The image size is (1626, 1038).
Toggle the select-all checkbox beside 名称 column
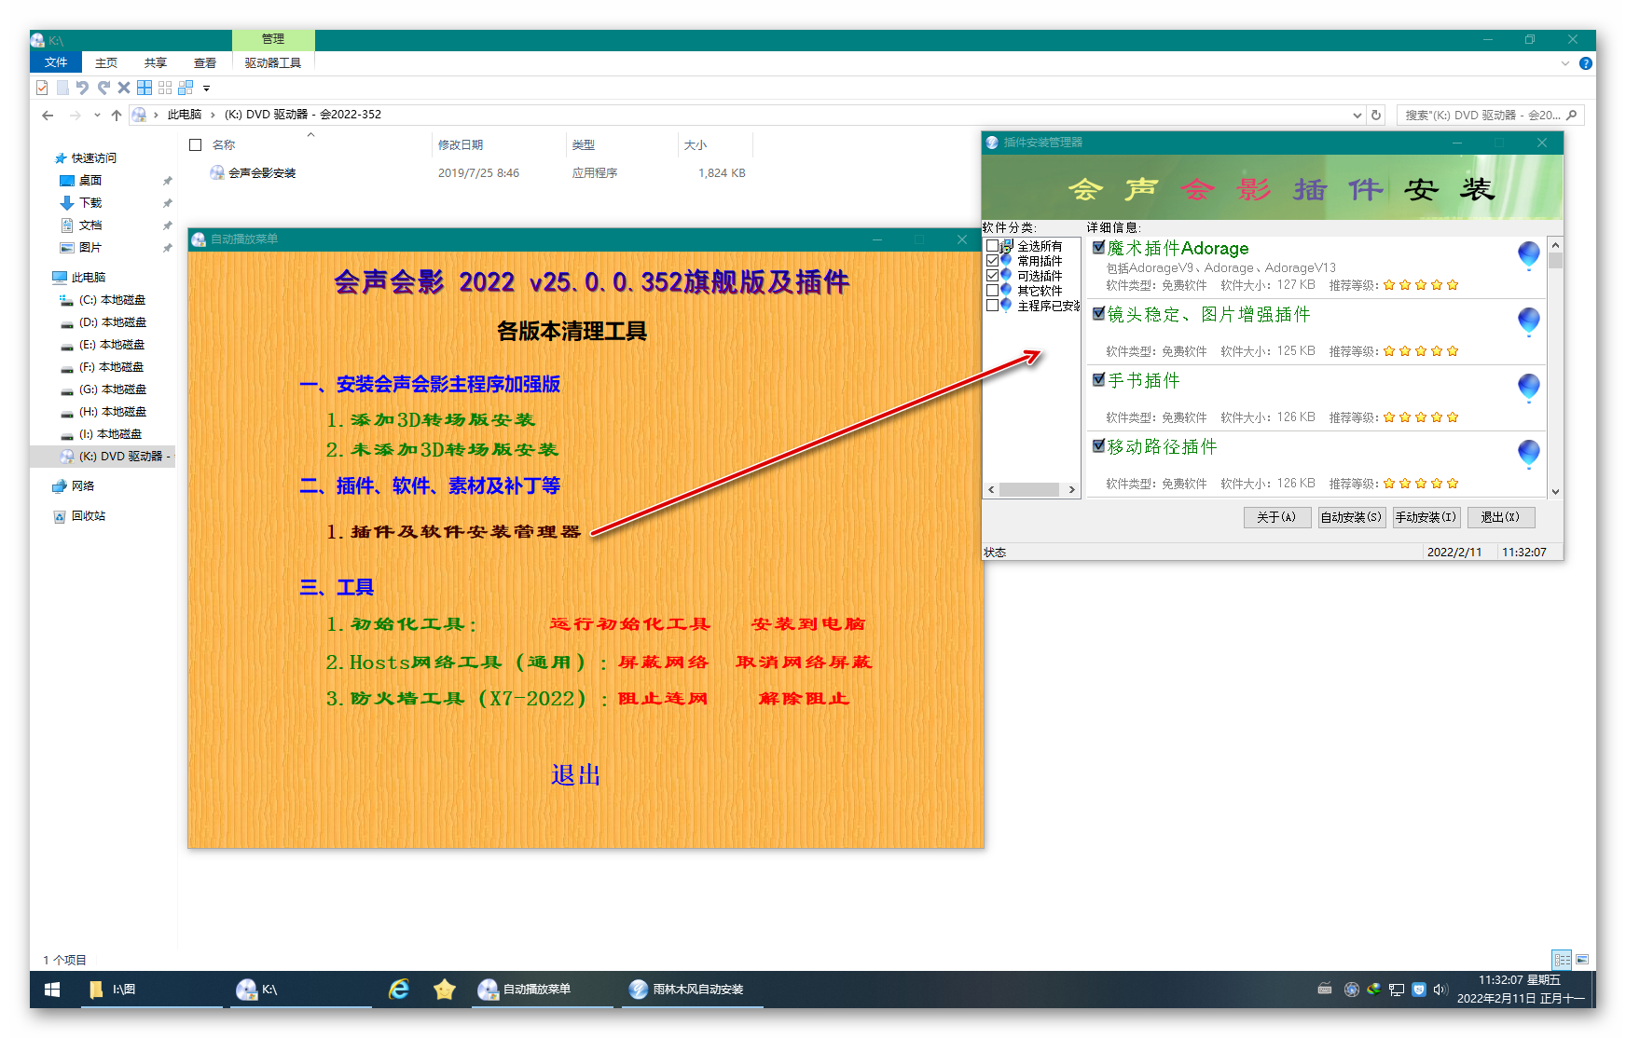point(196,145)
